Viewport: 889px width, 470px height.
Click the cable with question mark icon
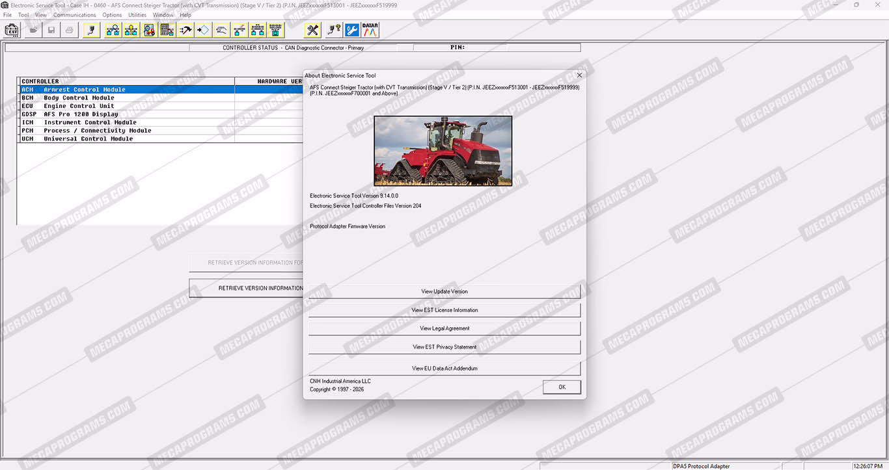334,30
